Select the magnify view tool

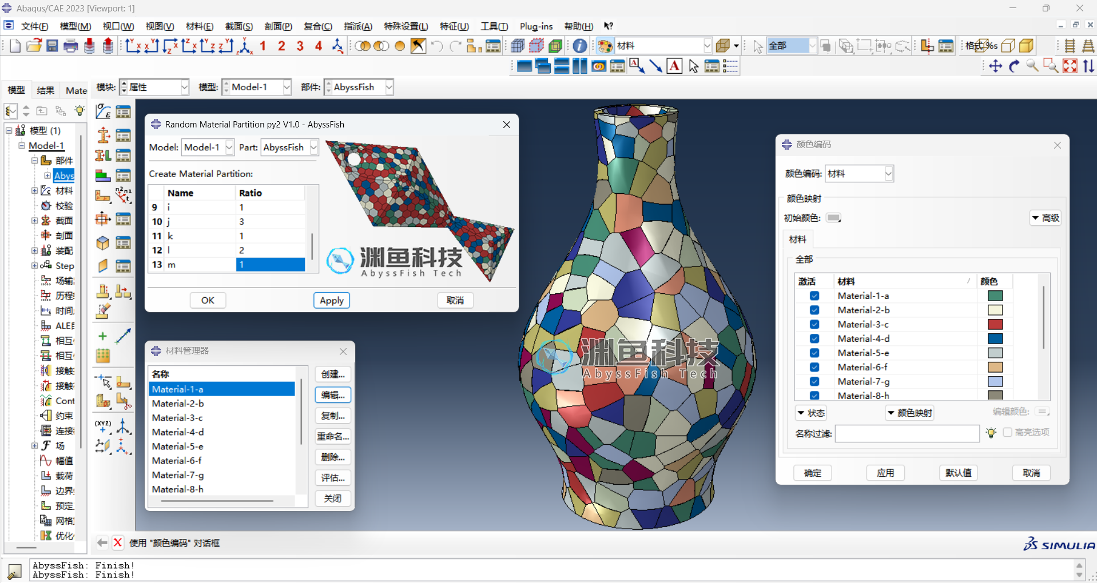tap(1032, 66)
